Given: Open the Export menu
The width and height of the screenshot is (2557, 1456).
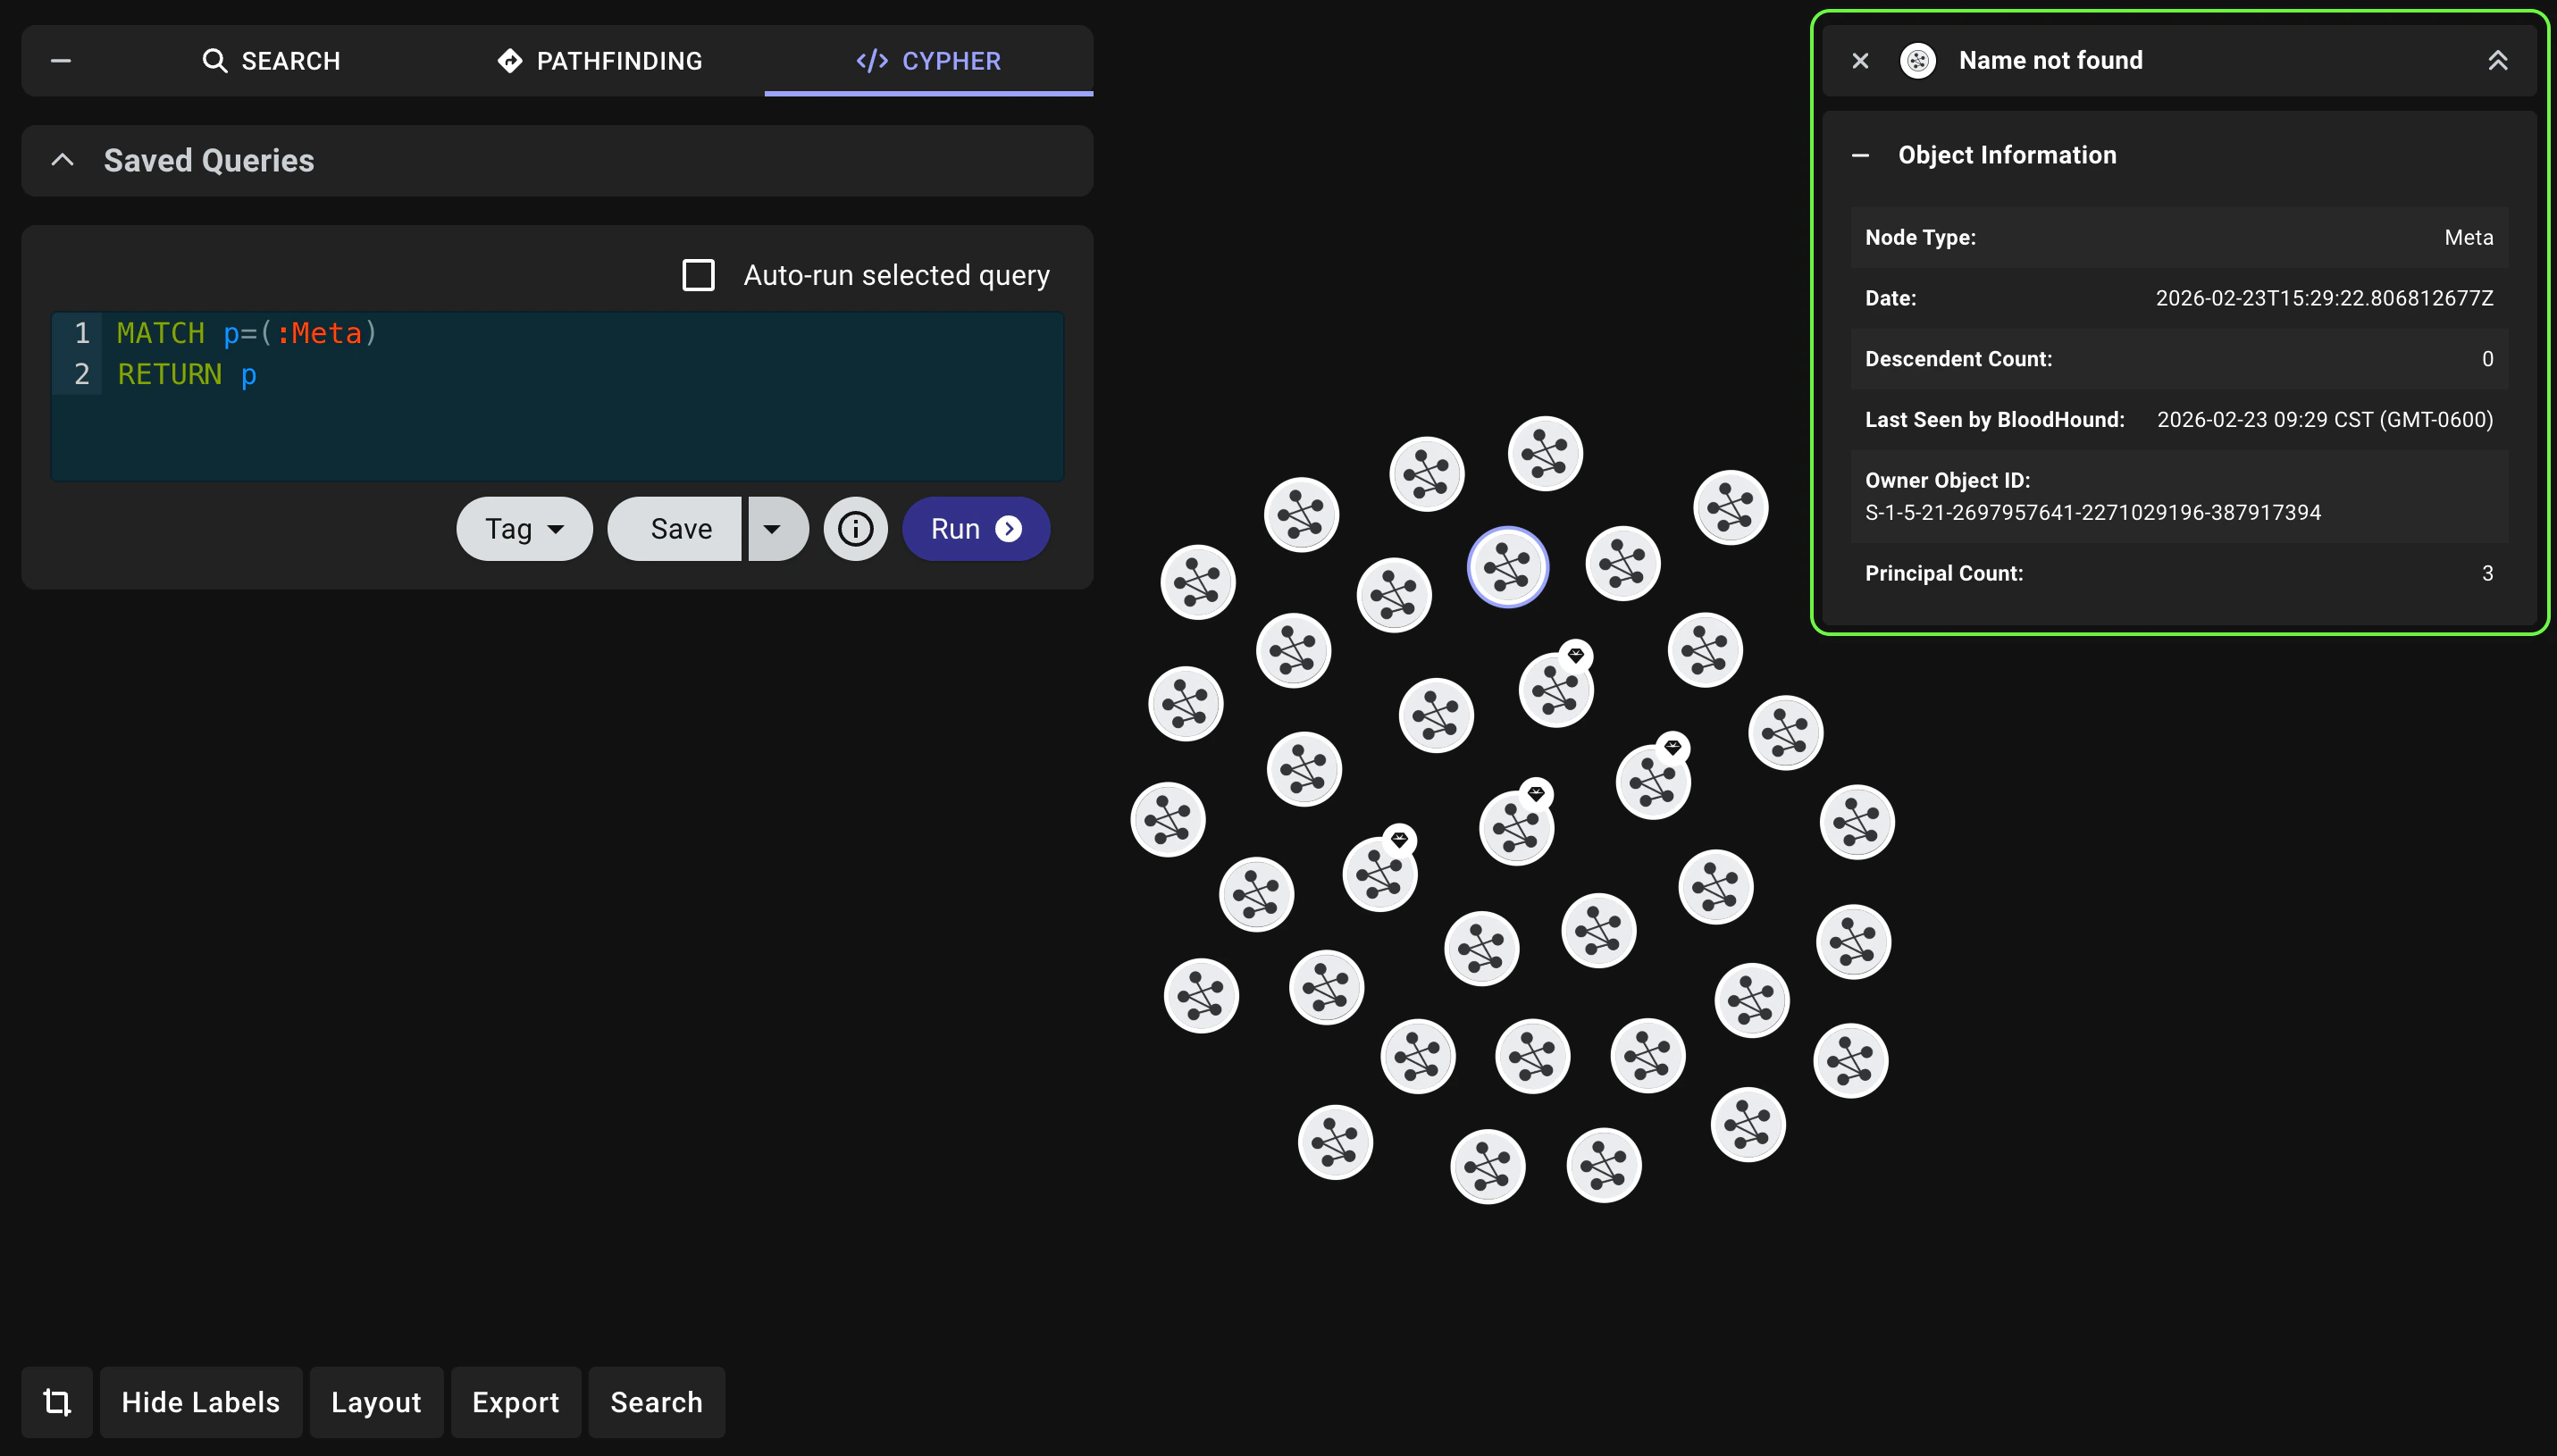Looking at the screenshot, I should [516, 1402].
